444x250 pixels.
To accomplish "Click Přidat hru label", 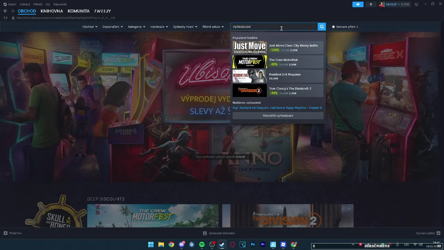I will [15, 233].
